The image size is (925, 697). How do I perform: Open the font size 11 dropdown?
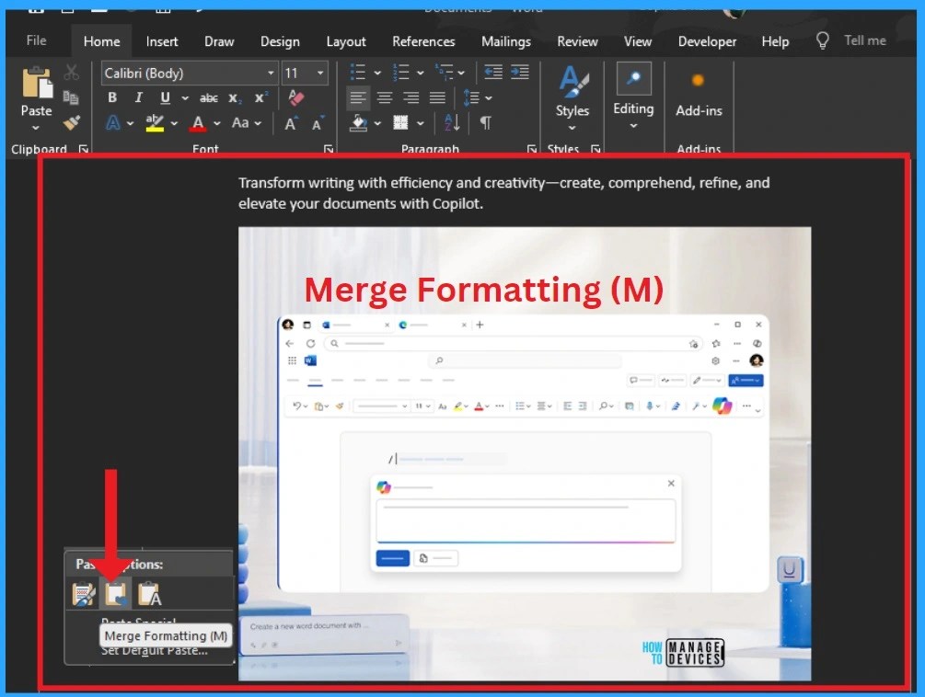pos(305,73)
